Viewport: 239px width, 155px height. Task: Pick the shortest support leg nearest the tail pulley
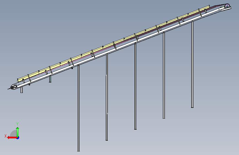point(22,90)
